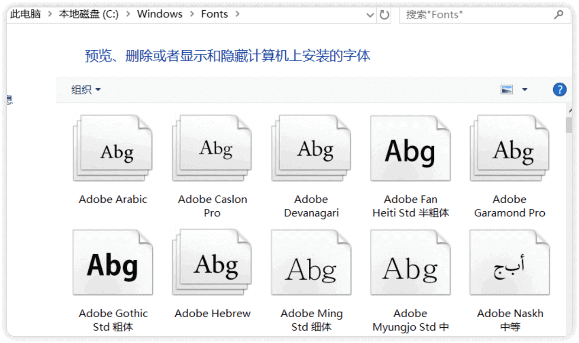Click the Fonts breadcrumb in address bar
Screen dimensions: 579x343
[215, 14]
